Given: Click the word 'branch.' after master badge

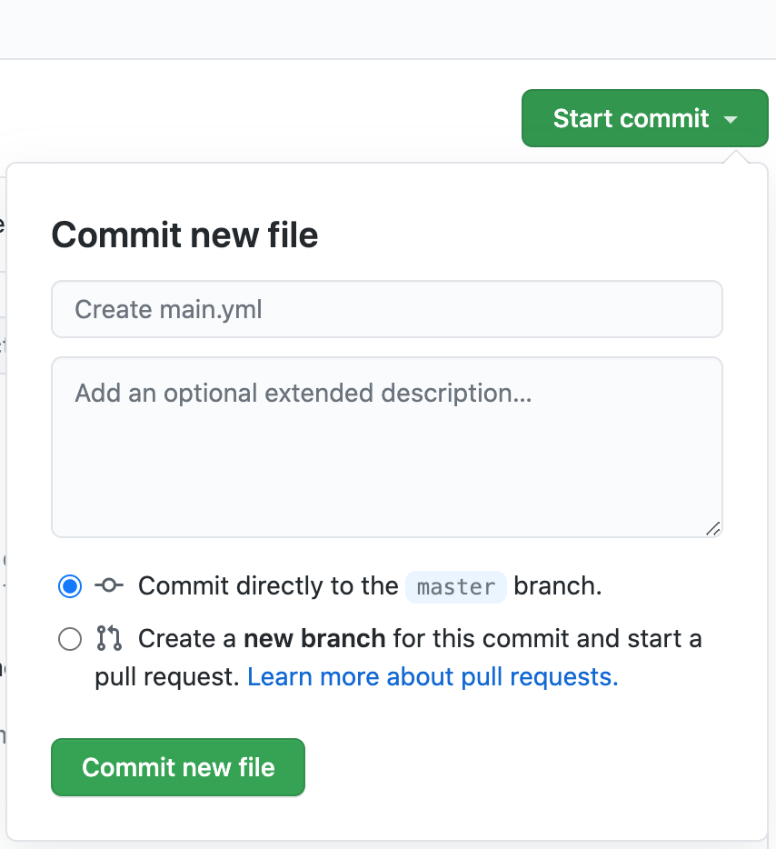Looking at the screenshot, I should 558,586.
